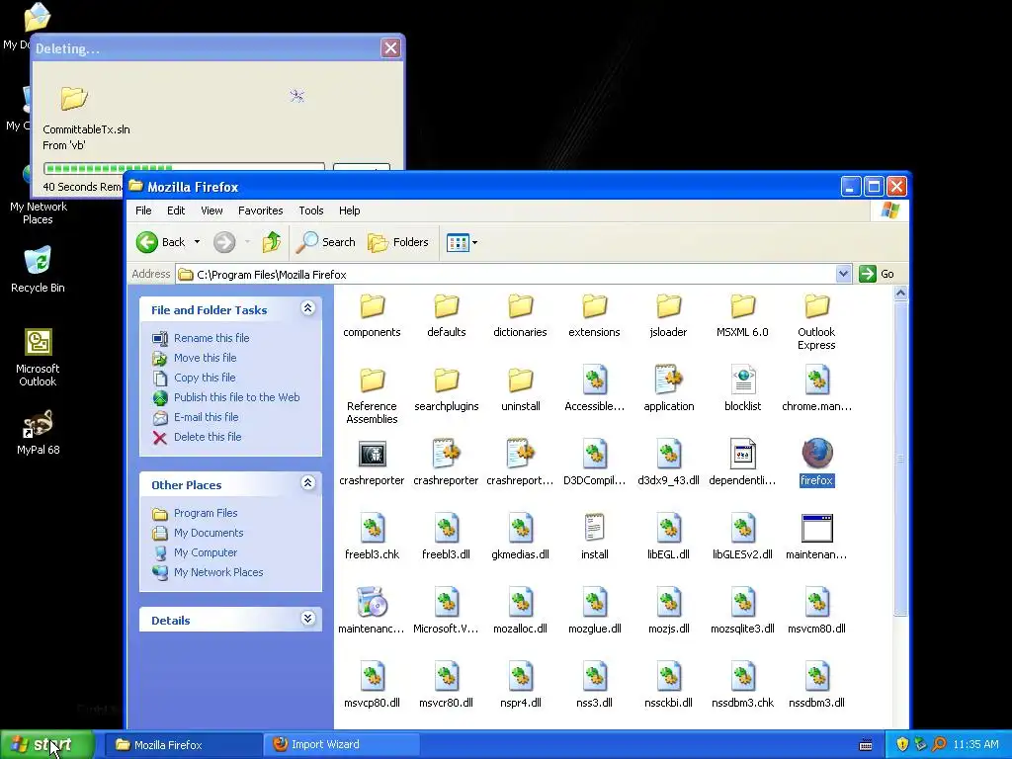Click Move this file link
The width and height of the screenshot is (1012, 759).
tap(206, 358)
